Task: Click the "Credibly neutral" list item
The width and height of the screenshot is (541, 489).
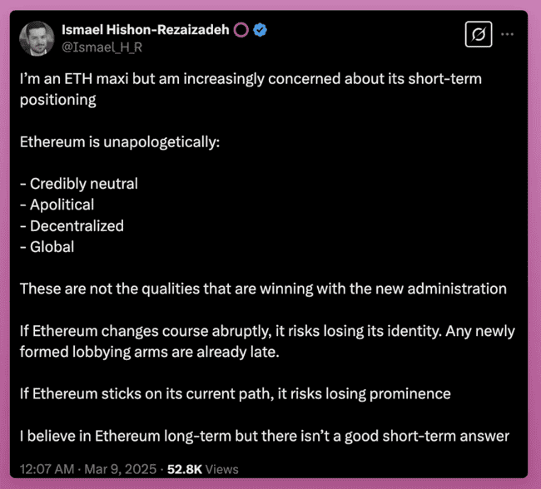Action: 79,184
